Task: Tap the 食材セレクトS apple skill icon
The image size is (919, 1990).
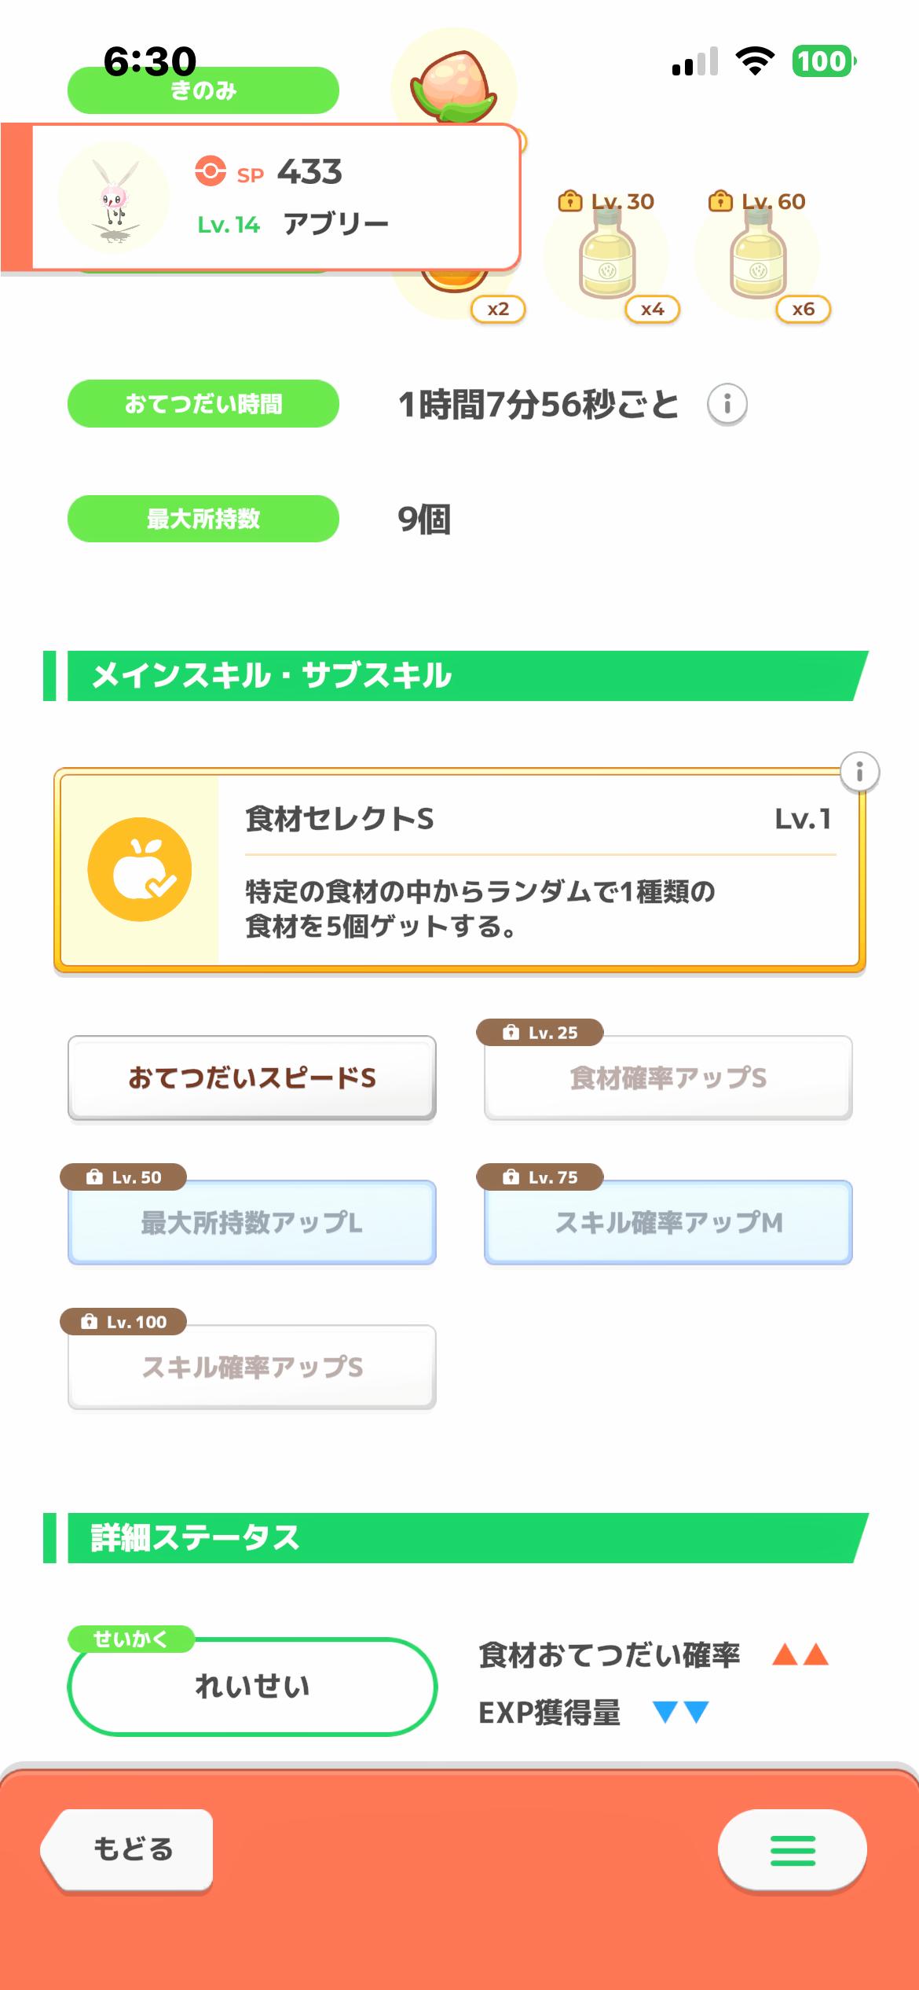Action: pyautogui.click(x=140, y=870)
